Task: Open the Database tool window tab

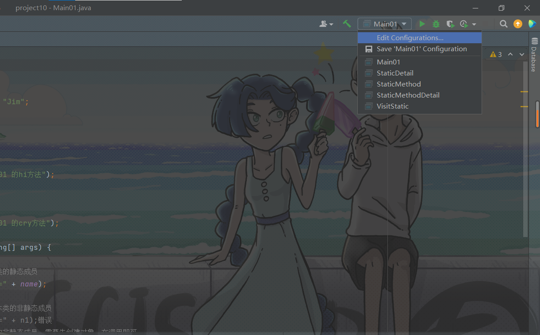Action: tap(534, 55)
